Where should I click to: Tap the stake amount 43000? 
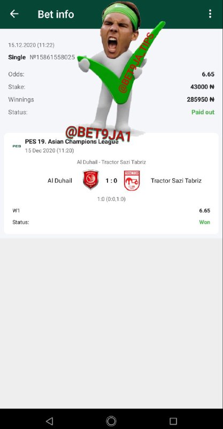click(x=202, y=87)
